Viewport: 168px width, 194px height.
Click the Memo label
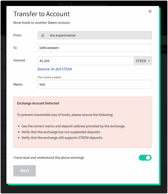pyautogui.click(x=18, y=84)
